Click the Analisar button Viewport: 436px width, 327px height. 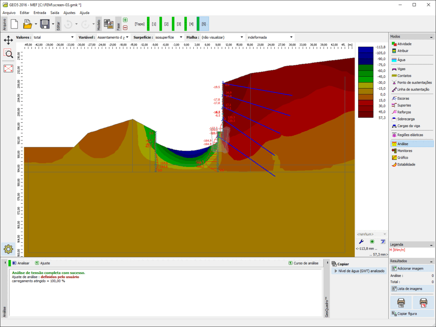[x=21, y=263]
